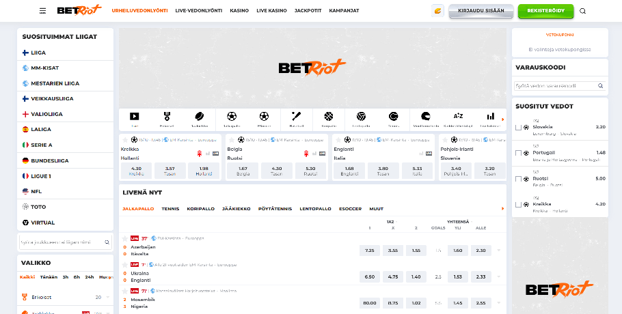The height and width of the screenshot is (314, 622).
Task: Select the basketball sport icon
Action: pos(328,117)
